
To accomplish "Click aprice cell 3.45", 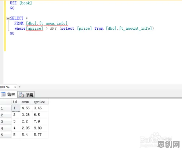I will click(40, 108).
